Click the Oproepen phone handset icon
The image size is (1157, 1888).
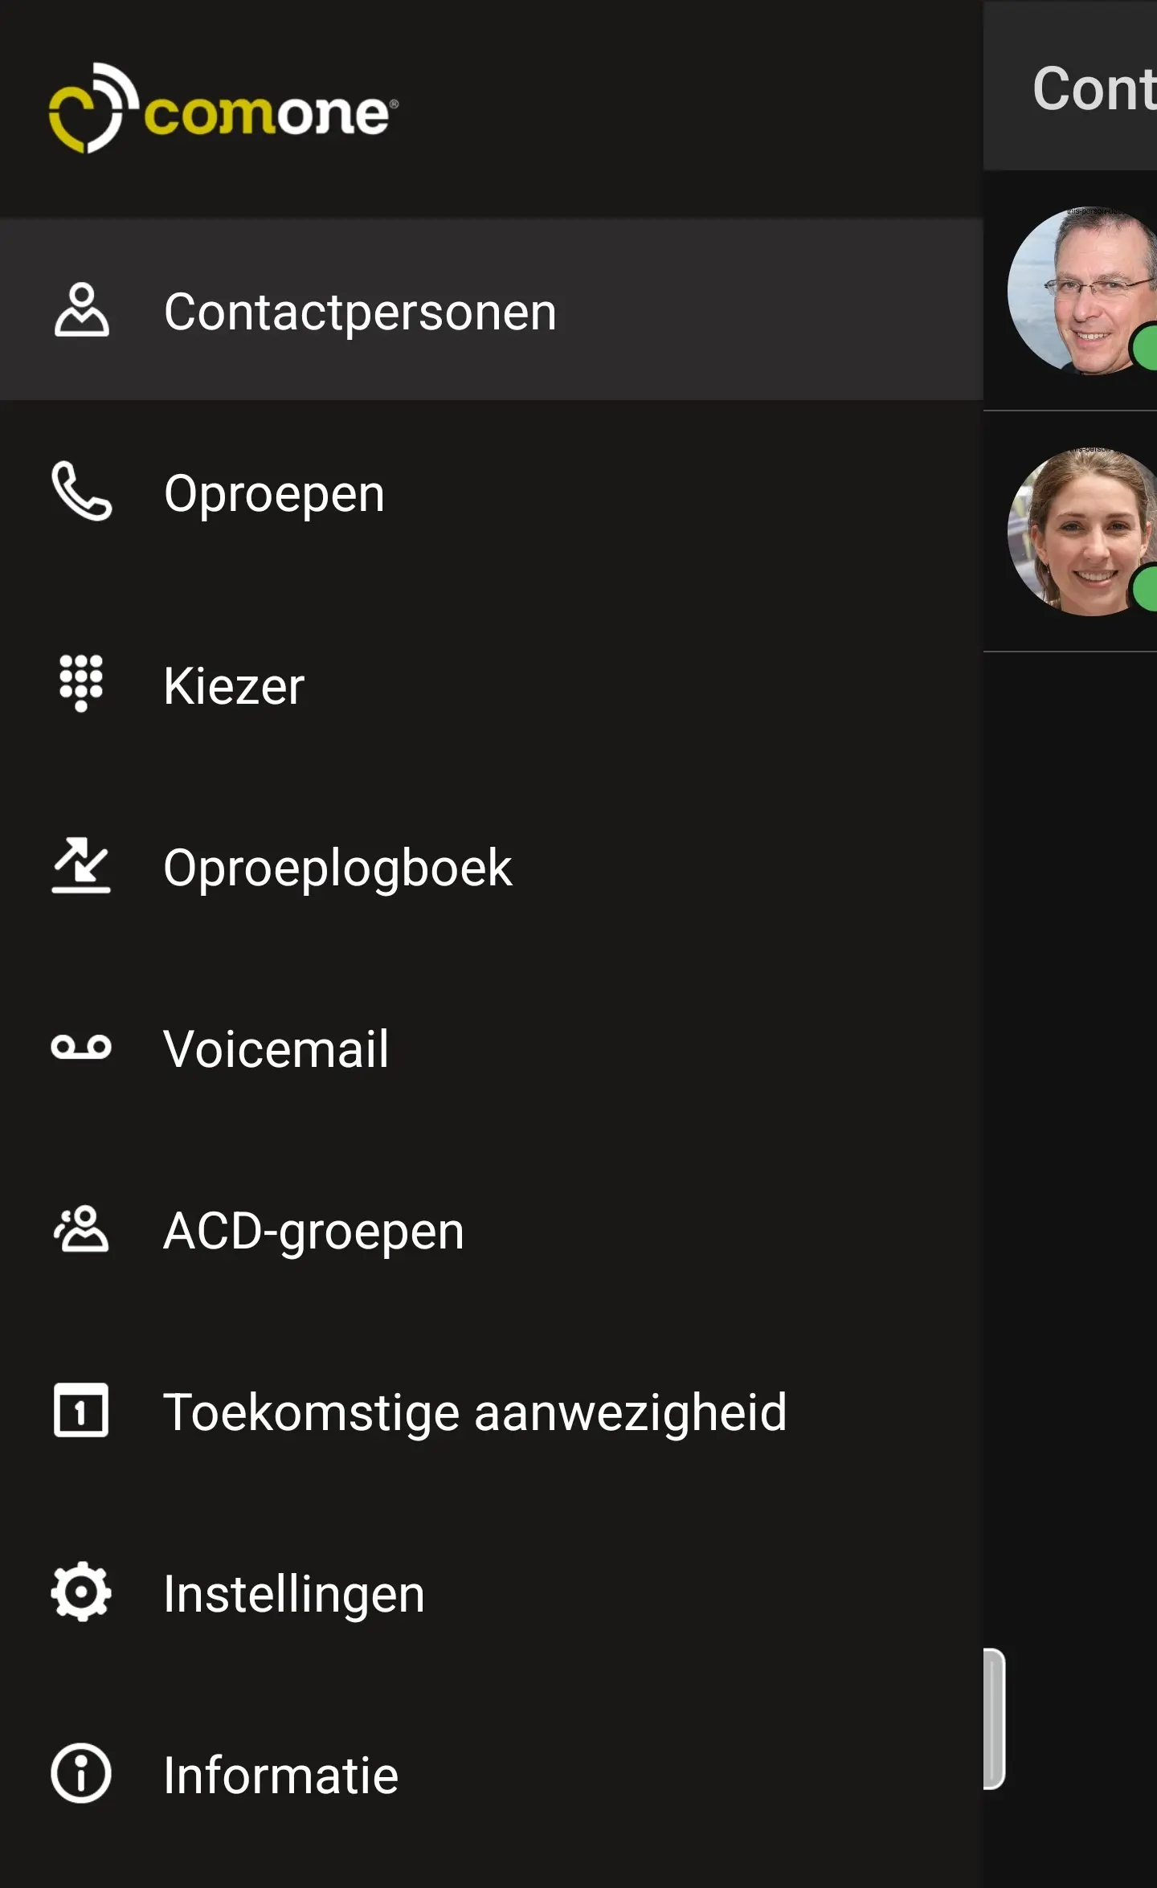tap(81, 492)
